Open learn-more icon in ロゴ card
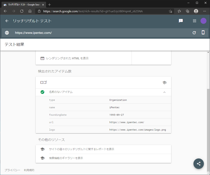The image size is (210, 175). click(164, 82)
